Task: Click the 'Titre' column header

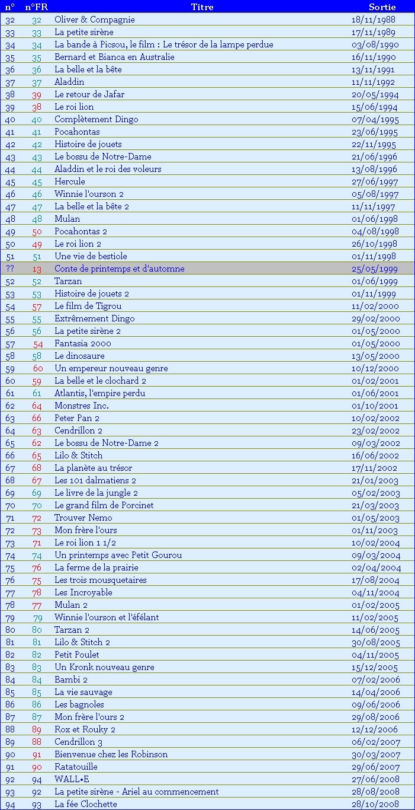Action: [x=202, y=7]
